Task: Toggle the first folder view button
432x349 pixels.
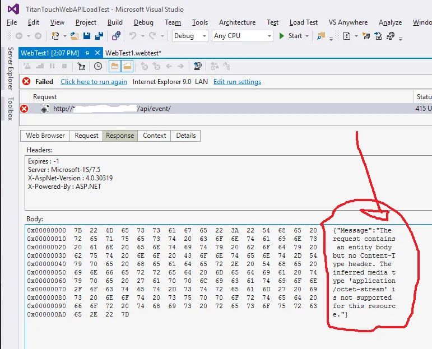Action: coord(115,66)
